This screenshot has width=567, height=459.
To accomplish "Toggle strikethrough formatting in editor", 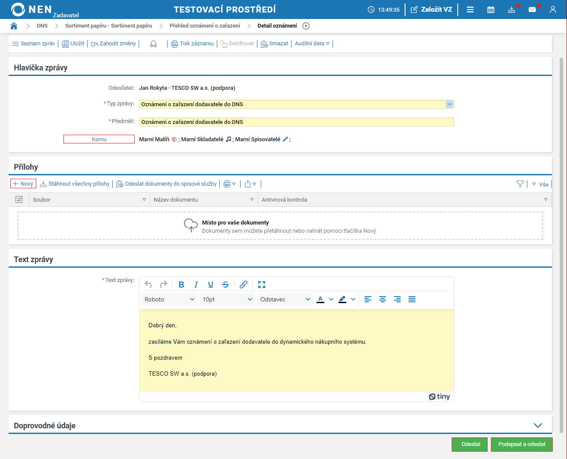I will (225, 285).
